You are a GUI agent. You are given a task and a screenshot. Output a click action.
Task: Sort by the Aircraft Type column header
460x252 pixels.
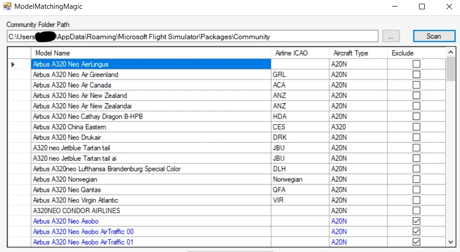click(358, 53)
